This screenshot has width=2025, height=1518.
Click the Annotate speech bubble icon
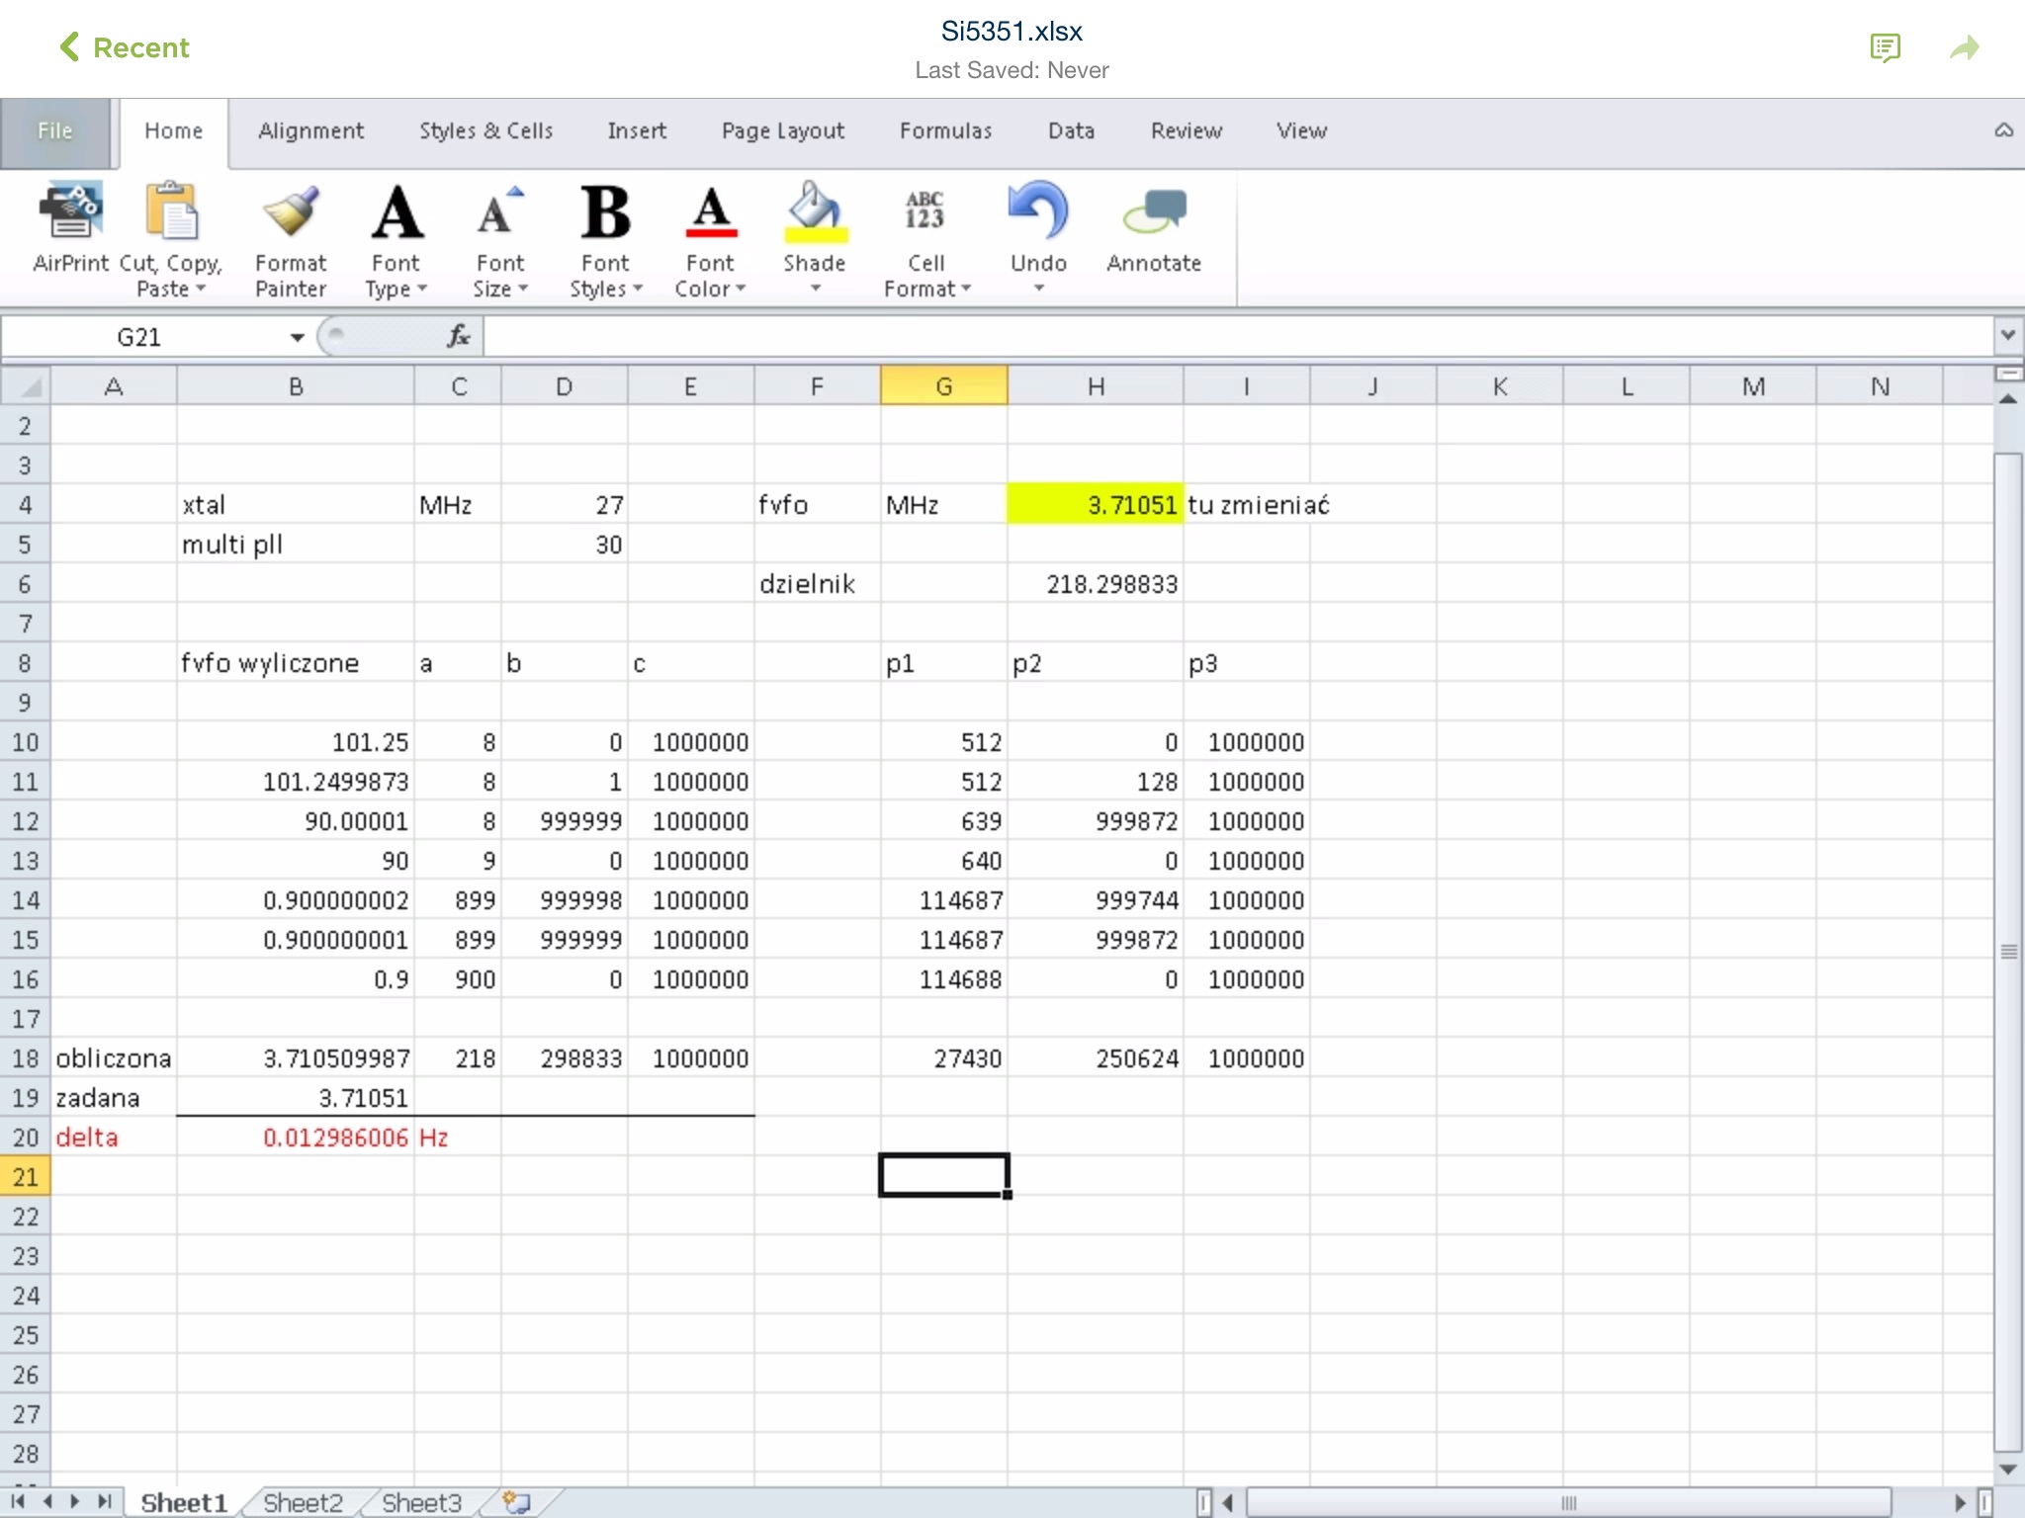click(1154, 211)
